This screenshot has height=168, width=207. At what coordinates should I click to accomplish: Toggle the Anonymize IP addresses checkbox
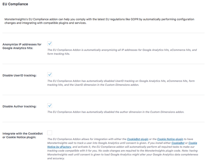pyautogui.click(x=50, y=44)
